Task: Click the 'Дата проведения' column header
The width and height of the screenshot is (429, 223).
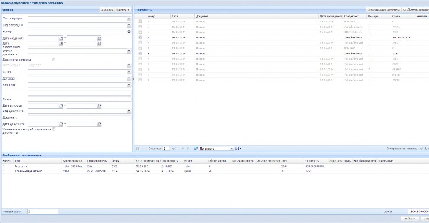Action: pos(331,17)
